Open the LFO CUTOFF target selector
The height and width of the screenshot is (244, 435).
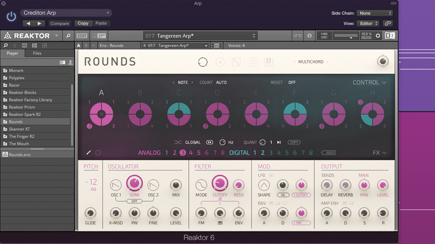coord(301,195)
